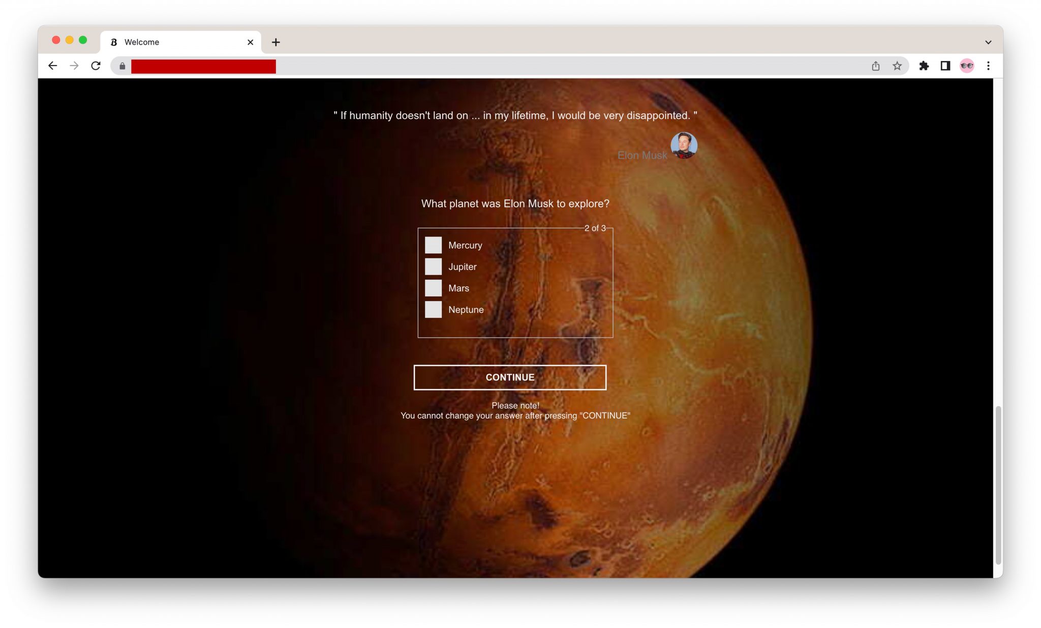The height and width of the screenshot is (628, 1041).
Task: Click the Elon Musk avatar photo
Action: [684, 145]
